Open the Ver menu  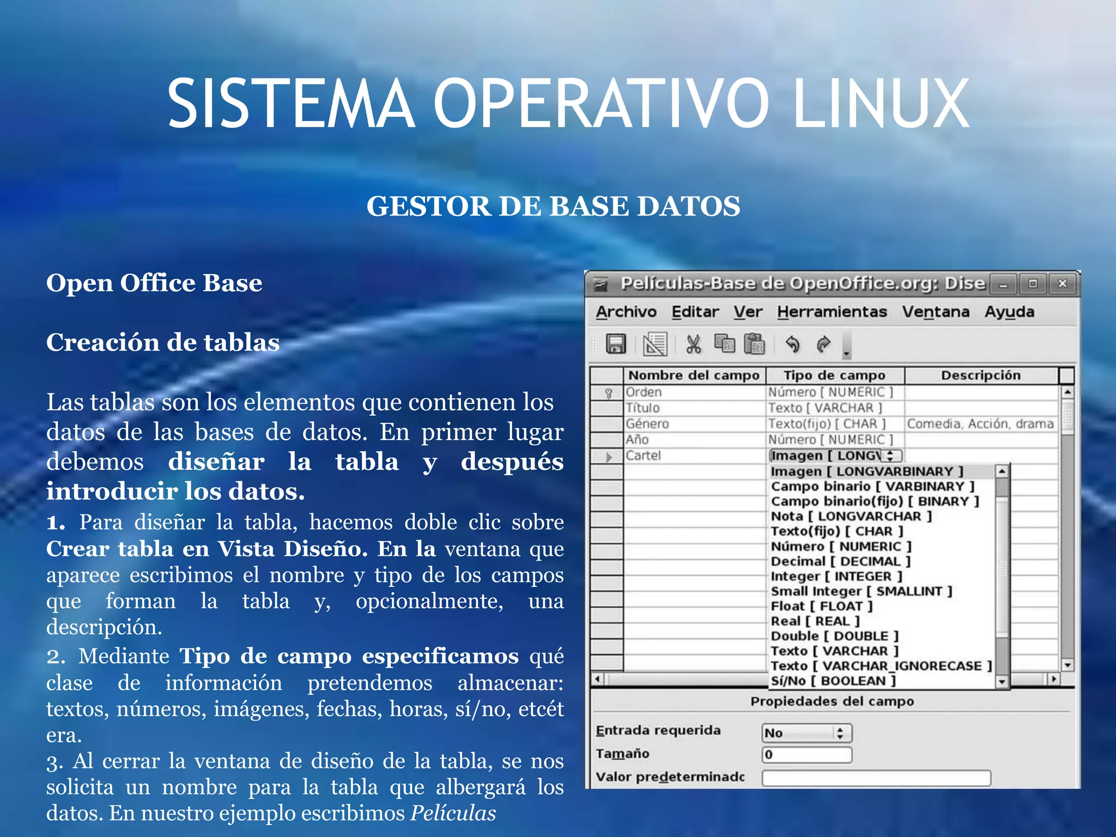(x=748, y=312)
